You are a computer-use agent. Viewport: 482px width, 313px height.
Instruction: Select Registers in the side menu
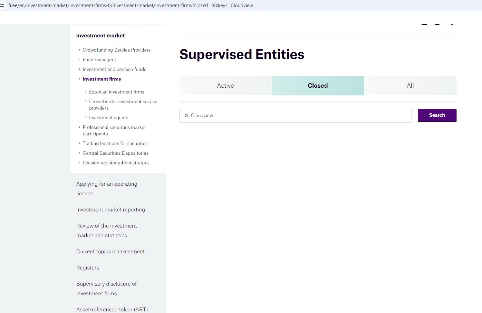pyautogui.click(x=88, y=268)
